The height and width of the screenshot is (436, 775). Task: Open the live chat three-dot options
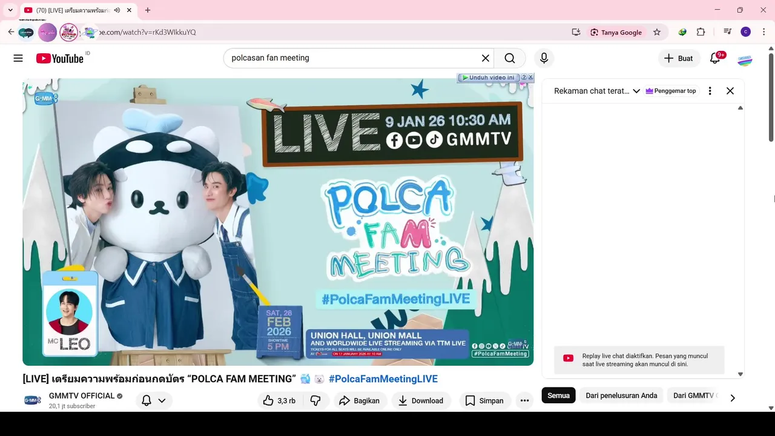pyautogui.click(x=710, y=91)
